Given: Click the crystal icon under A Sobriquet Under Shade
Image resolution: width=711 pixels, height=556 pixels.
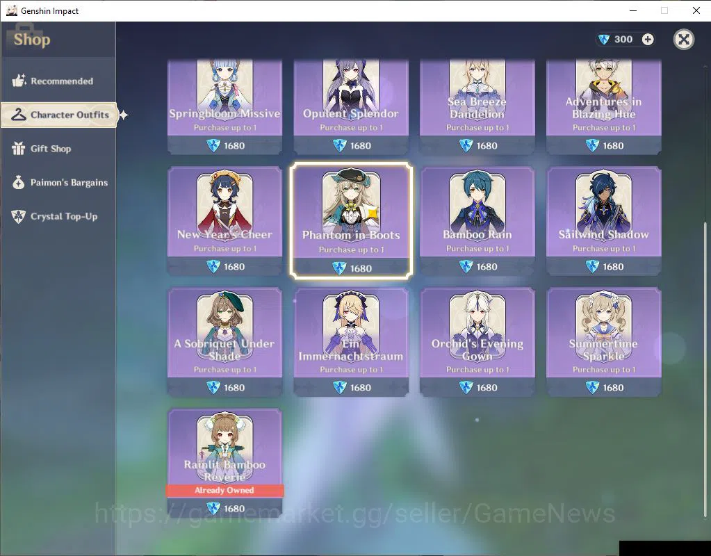Looking at the screenshot, I should pyautogui.click(x=213, y=387).
